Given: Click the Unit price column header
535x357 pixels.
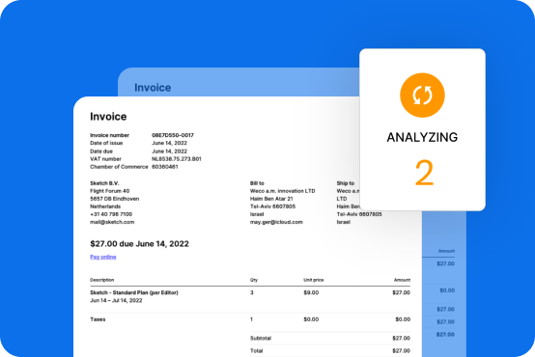Looking at the screenshot, I should (x=314, y=280).
